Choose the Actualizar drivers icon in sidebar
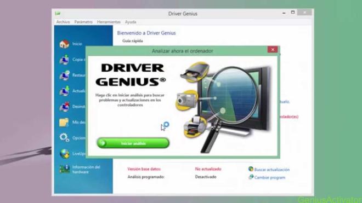This screenshot has width=362, height=203. point(64,91)
